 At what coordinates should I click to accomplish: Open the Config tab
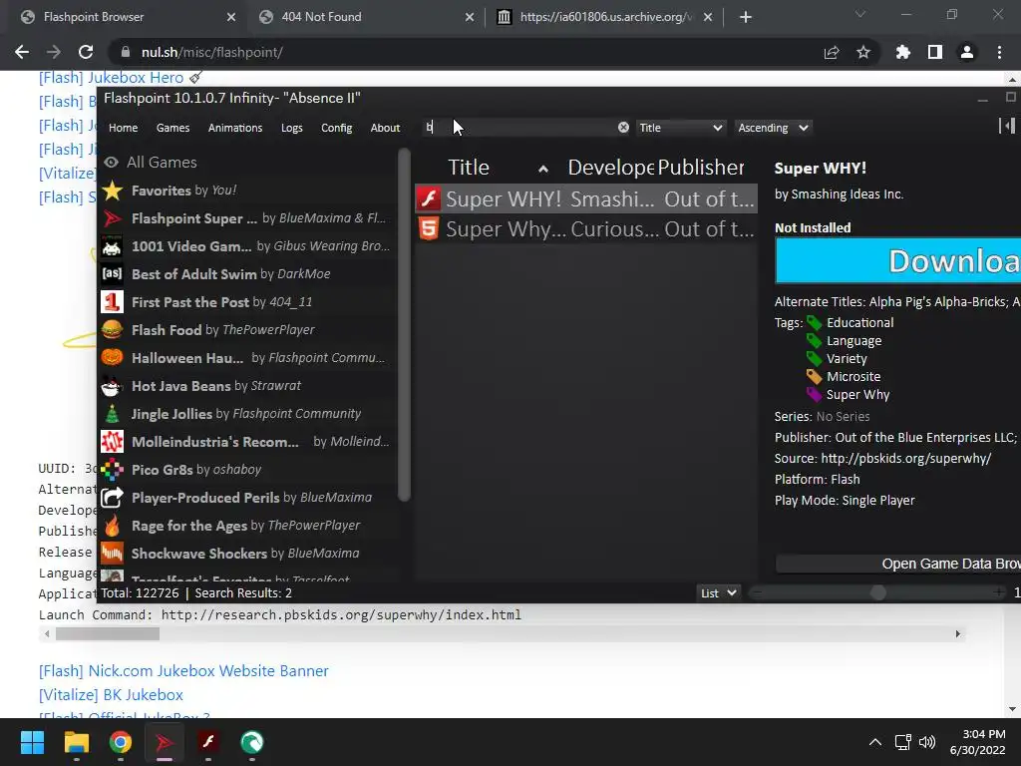(337, 128)
